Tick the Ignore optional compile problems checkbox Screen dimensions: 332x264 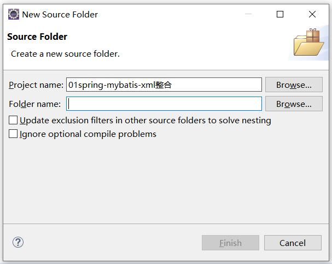click(x=13, y=134)
